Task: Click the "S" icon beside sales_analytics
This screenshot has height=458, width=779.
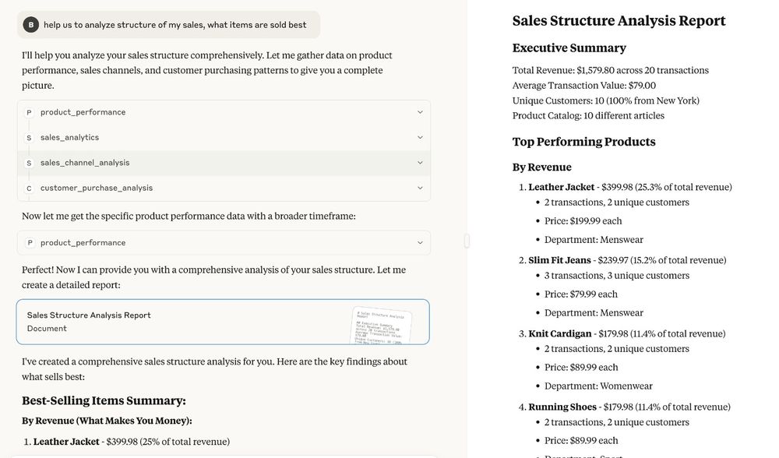Action: pos(30,138)
